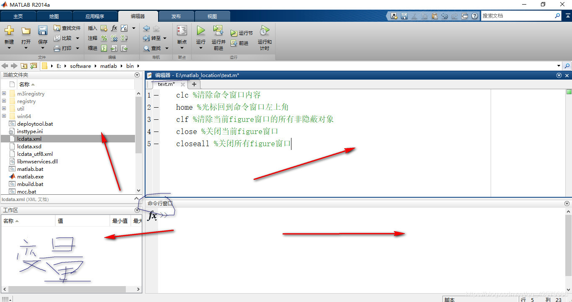This screenshot has height=302, width=572.
Task: Open the 比较 dropdown arrow
Action: coord(78,38)
